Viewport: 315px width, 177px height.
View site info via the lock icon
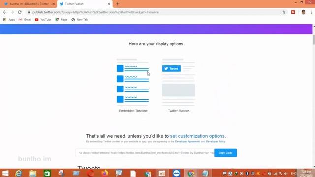(29, 12)
